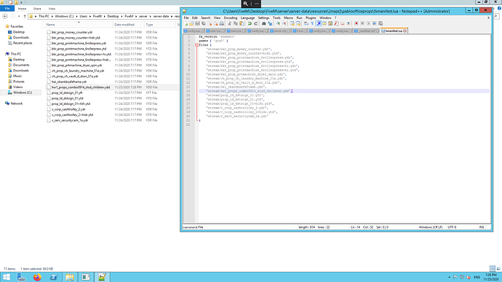The width and height of the screenshot is (502, 282).
Task: Click the Print icon in Notepad++ toolbar
Action: click(x=222, y=23)
